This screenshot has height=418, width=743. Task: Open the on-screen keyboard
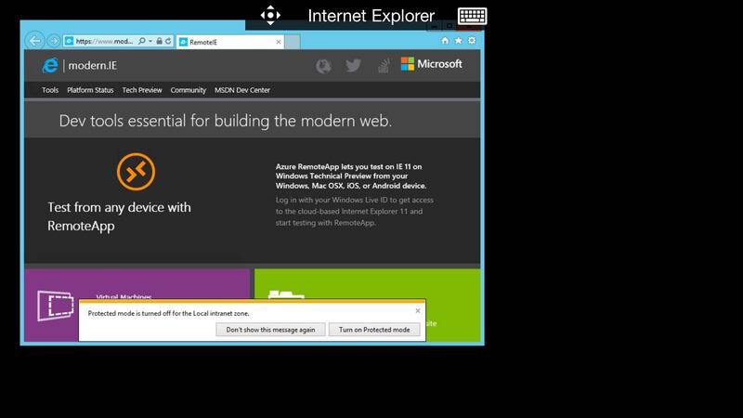coord(472,16)
